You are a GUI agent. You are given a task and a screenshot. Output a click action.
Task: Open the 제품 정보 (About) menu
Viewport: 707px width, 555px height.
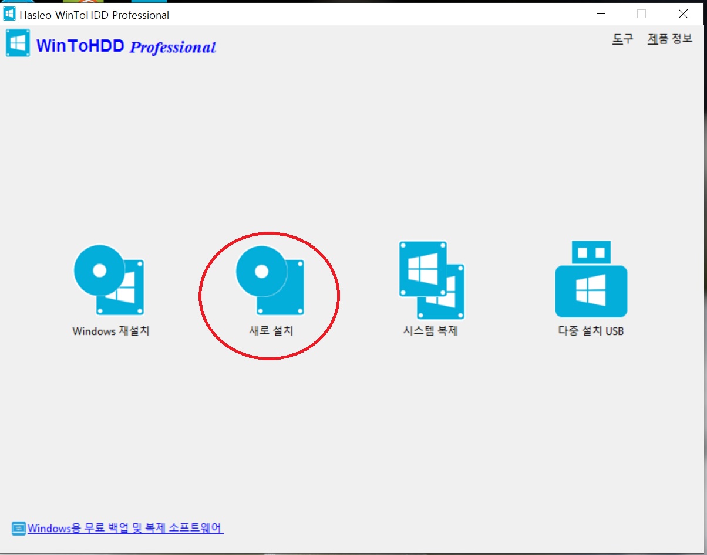pos(670,39)
